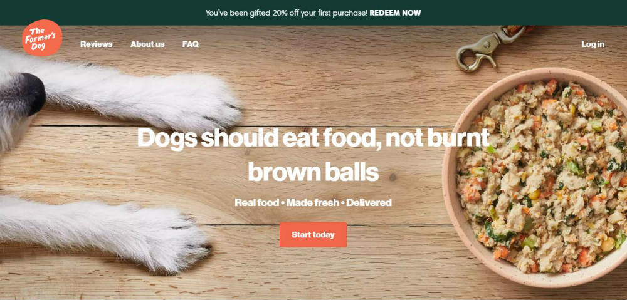Go to About us

click(x=147, y=44)
